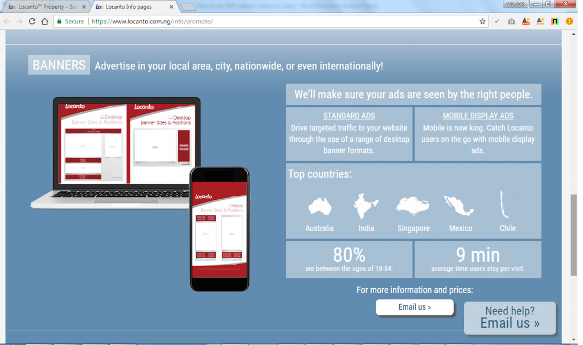Click the second A extension icon
Screen dimensions: 583x345
(540, 21)
